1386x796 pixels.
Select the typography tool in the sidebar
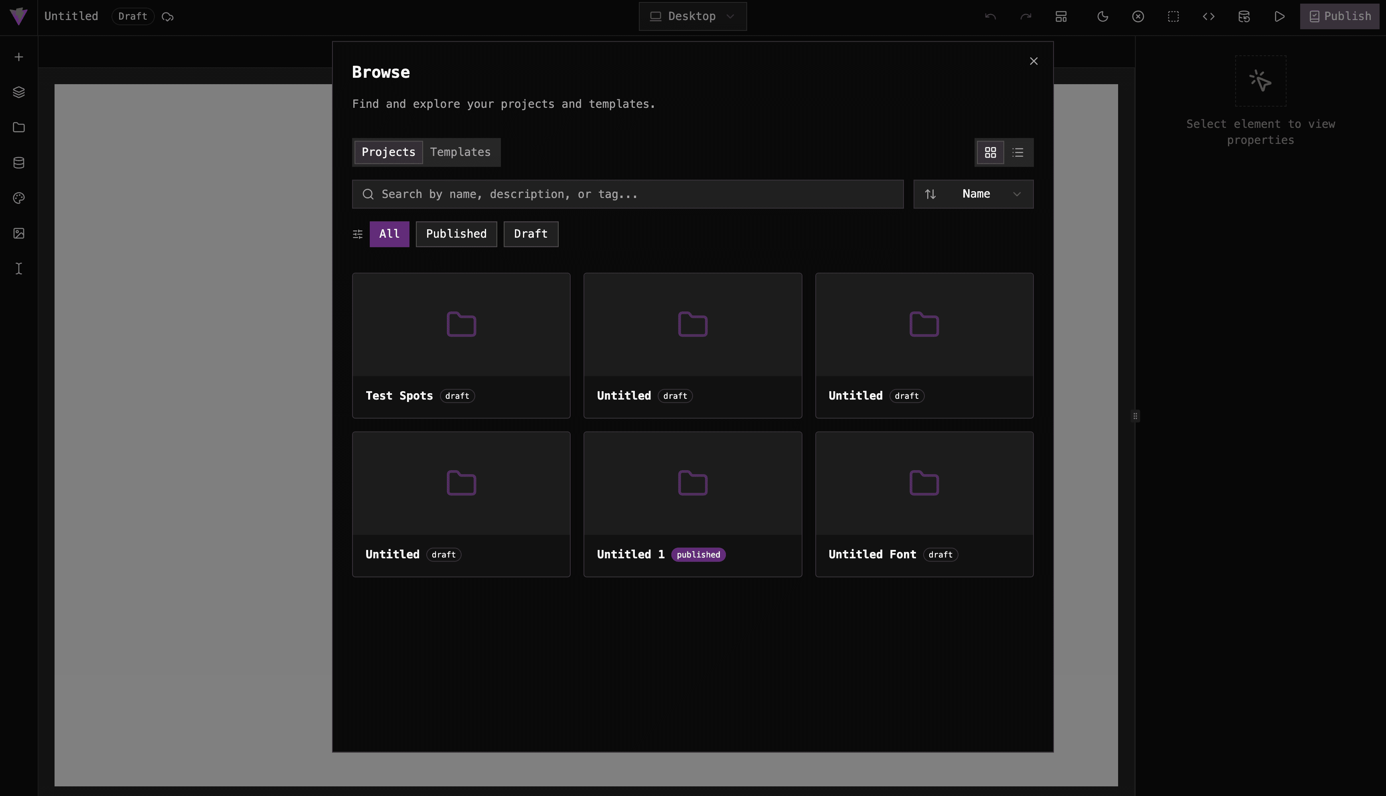coord(18,268)
